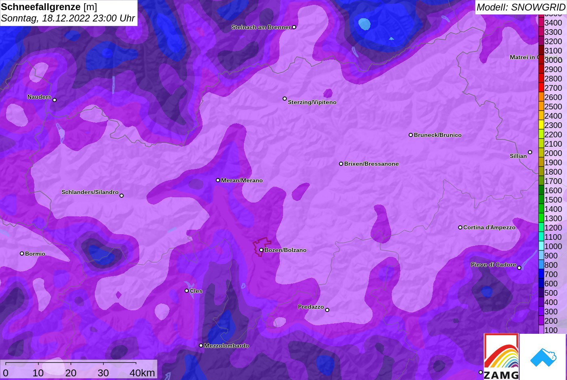This screenshot has width=567, height=380.
Task: Click the yellow 2300 legend color
Action: pos(541,125)
